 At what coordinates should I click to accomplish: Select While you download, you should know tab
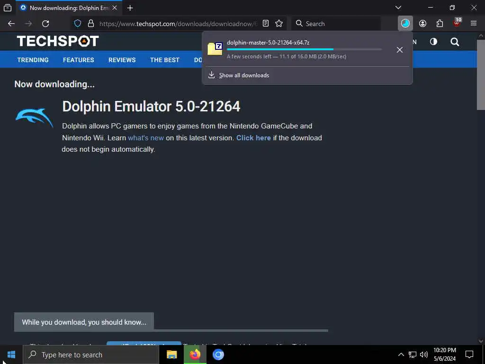[84, 322]
